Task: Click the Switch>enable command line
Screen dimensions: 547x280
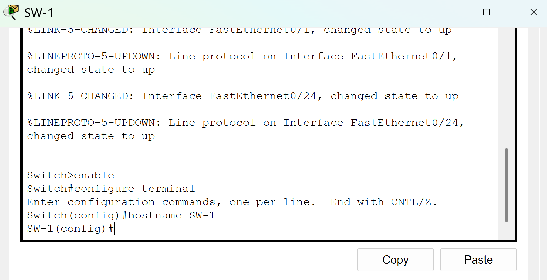Action: pos(71,175)
